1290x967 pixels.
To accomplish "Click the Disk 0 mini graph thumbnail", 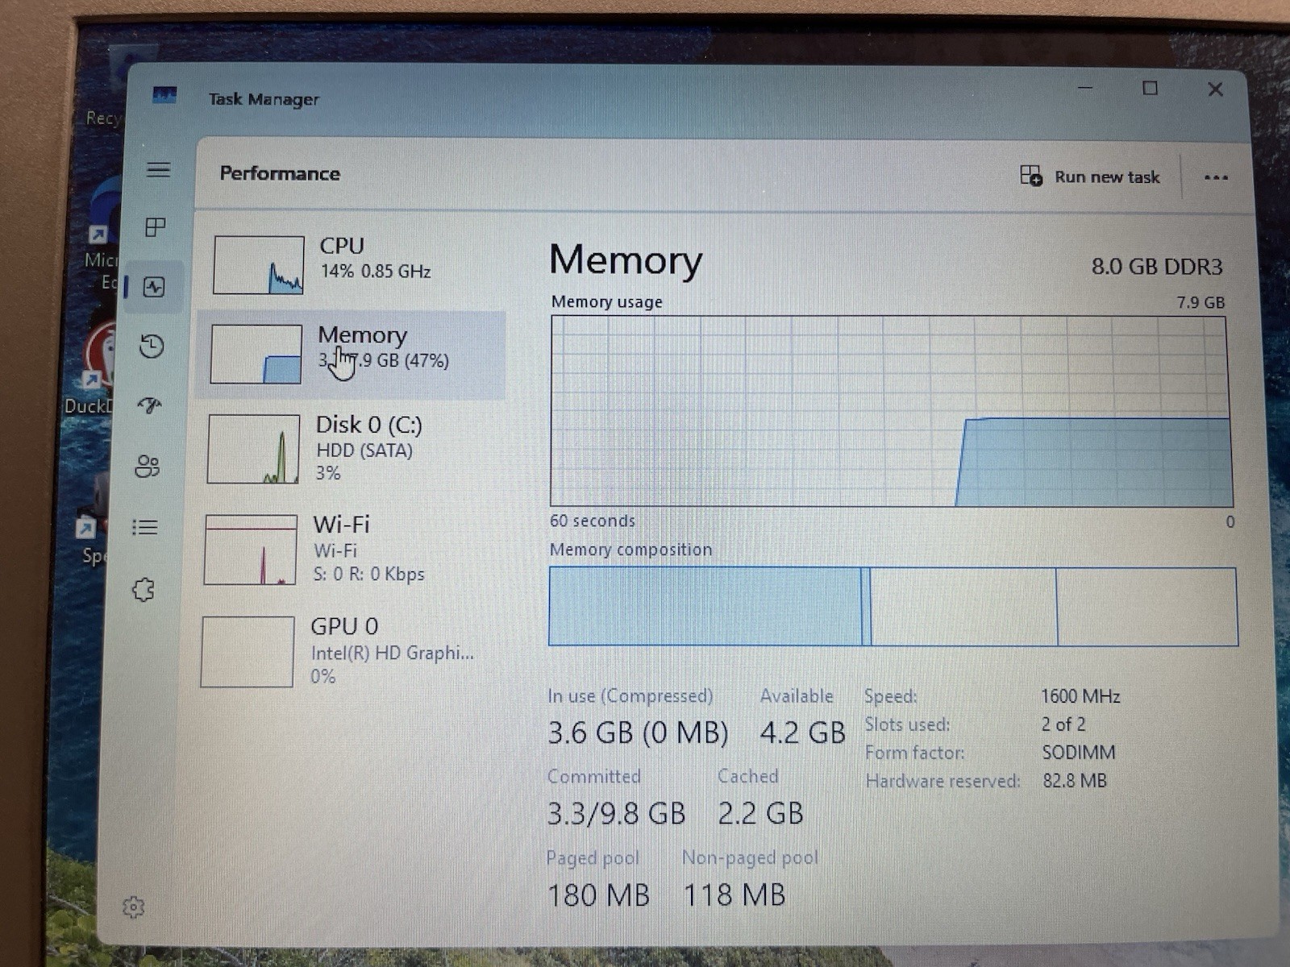I will 253,449.
